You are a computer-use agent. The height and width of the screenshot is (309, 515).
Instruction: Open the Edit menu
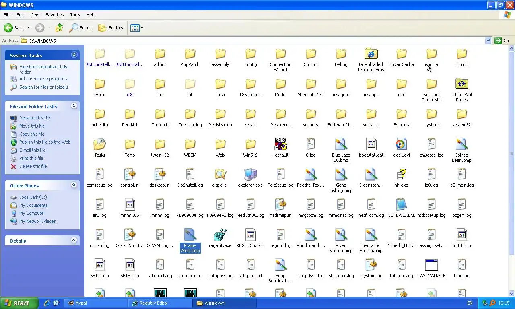(20, 15)
